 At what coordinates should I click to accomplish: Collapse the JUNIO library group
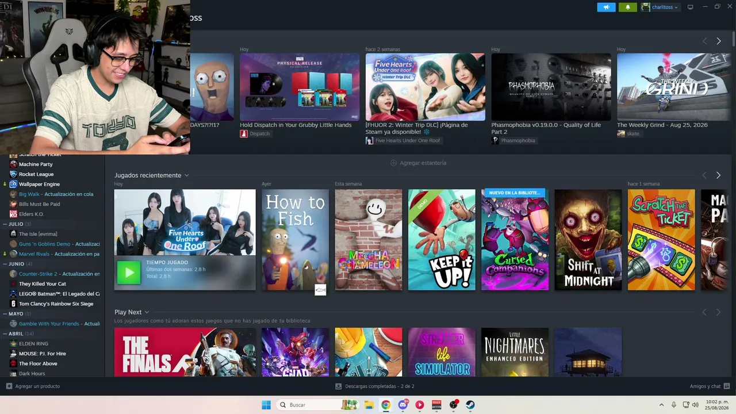click(x=5, y=264)
